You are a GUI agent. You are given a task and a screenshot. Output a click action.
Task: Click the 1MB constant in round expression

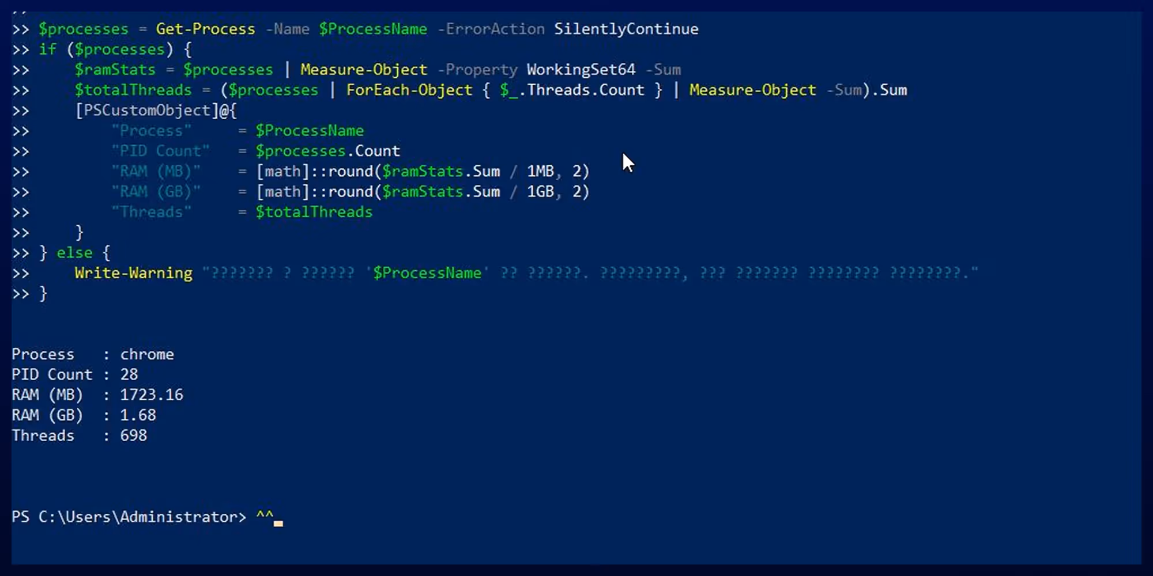click(540, 172)
